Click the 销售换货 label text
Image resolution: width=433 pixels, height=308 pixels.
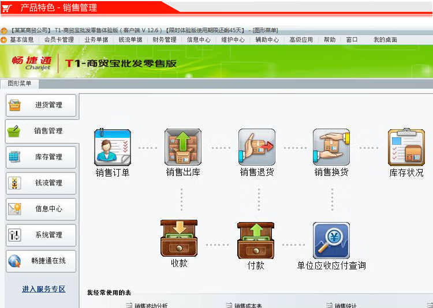click(331, 172)
